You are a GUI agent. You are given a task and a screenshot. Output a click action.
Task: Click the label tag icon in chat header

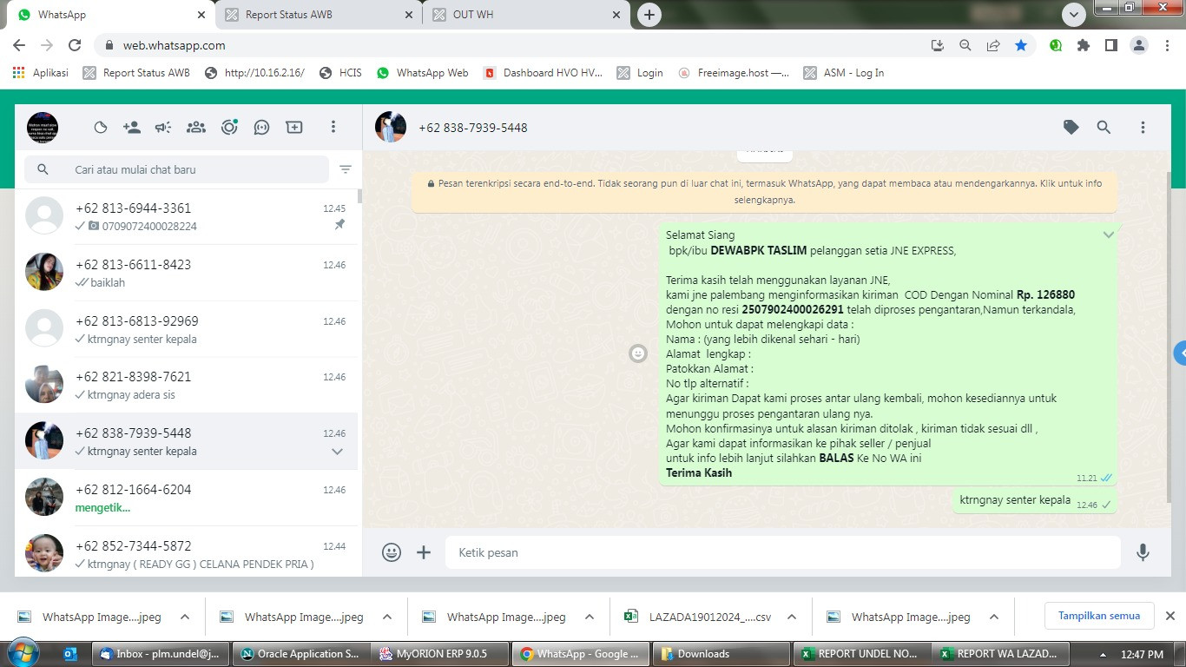(x=1071, y=127)
